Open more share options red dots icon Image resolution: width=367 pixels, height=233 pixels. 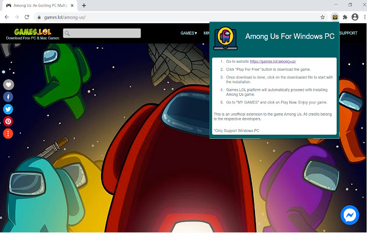[x=8, y=134]
